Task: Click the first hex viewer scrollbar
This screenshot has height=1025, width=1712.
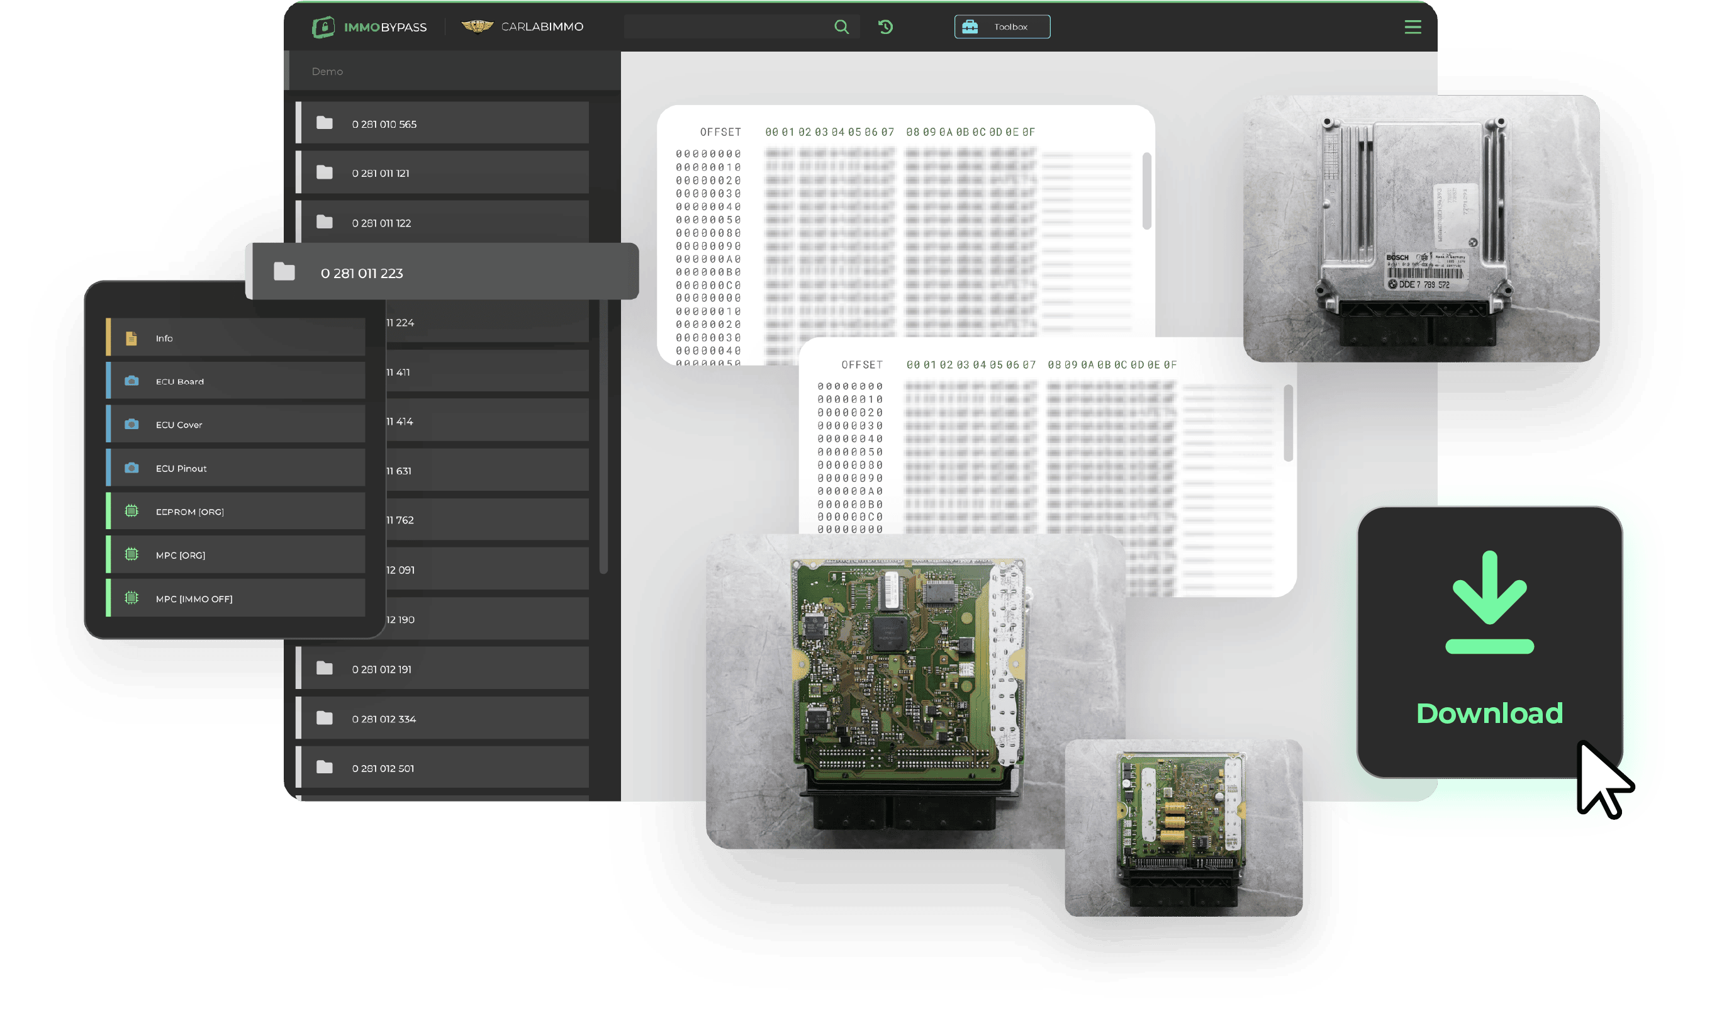Action: click(1146, 191)
